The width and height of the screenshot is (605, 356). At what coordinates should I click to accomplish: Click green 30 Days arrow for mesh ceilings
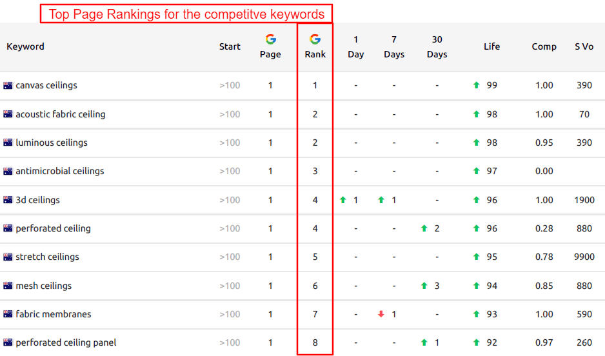pyautogui.click(x=424, y=286)
